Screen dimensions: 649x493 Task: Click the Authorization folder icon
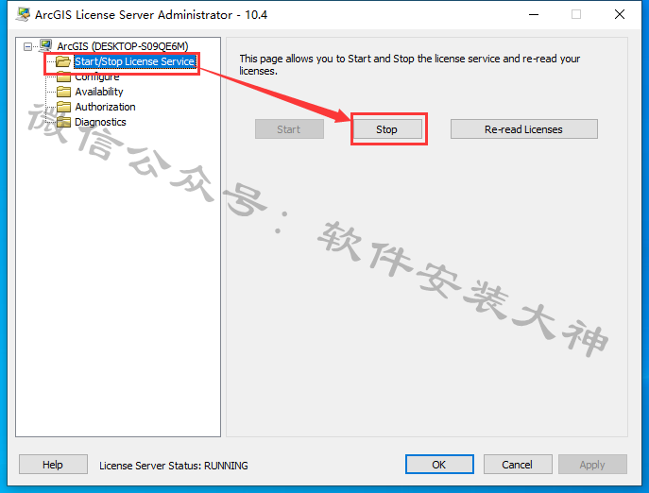pos(63,107)
